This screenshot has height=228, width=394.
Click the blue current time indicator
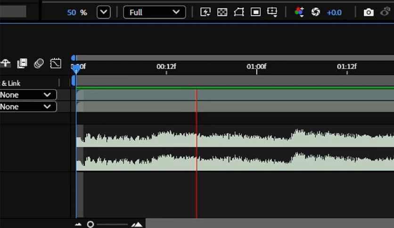75,68
